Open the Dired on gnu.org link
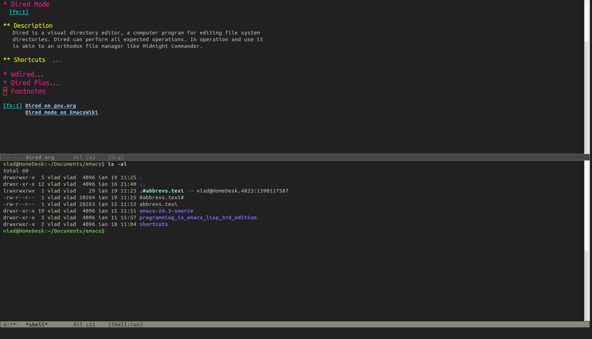Image resolution: width=592 pixels, height=339 pixels. (50, 106)
